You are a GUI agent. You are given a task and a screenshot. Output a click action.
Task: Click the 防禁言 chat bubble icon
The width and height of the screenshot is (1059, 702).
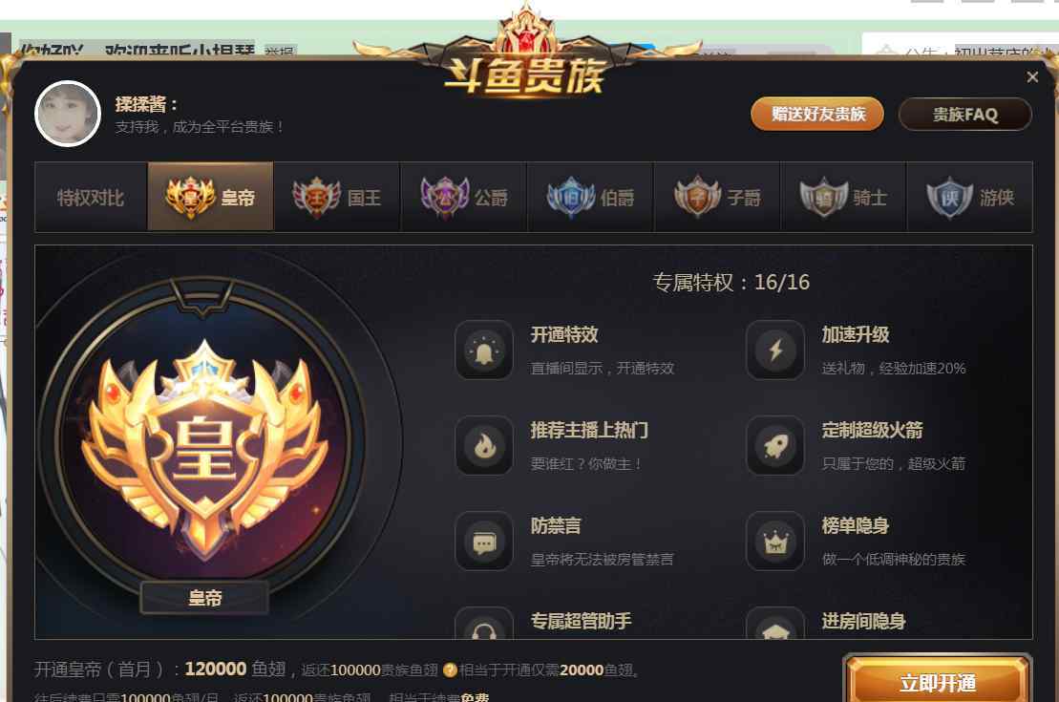(483, 542)
